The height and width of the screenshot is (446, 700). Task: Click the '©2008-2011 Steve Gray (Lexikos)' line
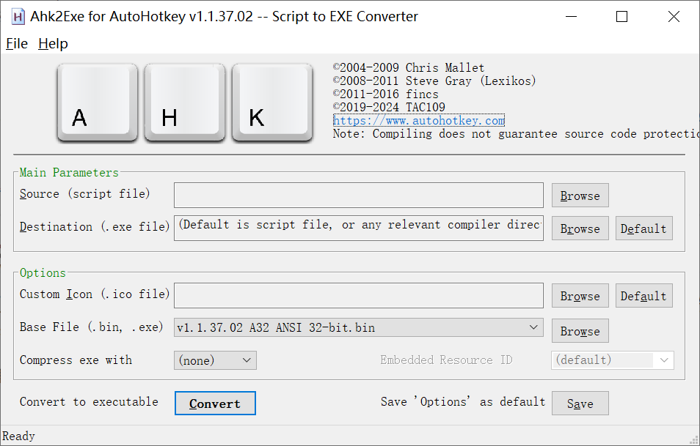point(434,81)
